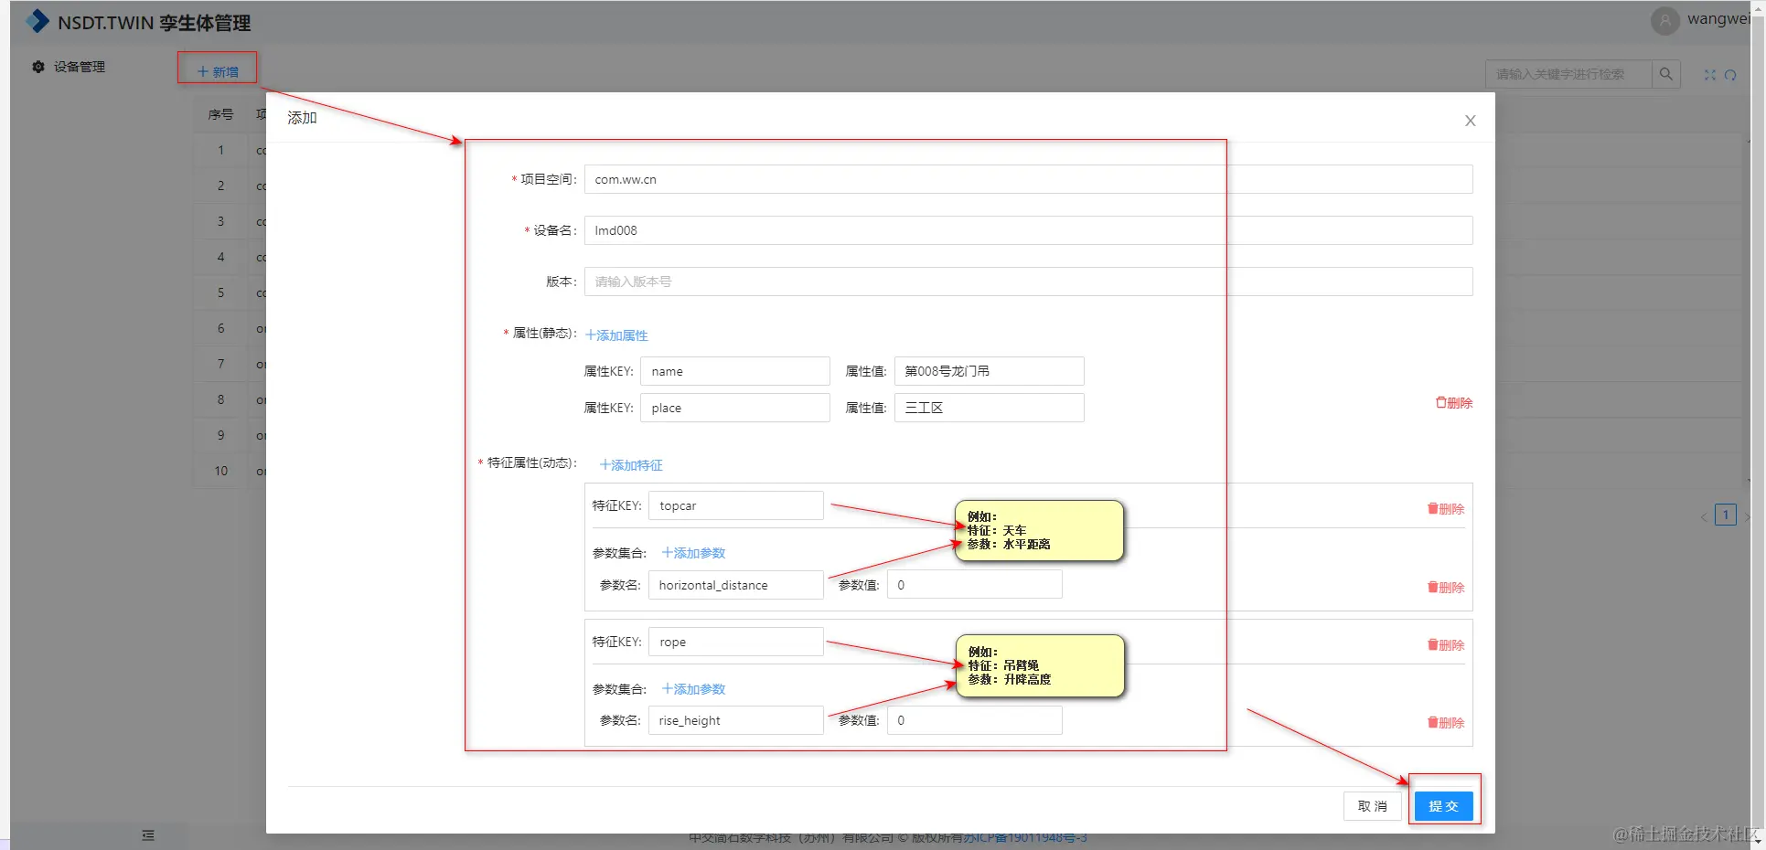The height and width of the screenshot is (850, 1766).
Task: Edit the 参数名 field horizontal_distance
Action: [x=736, y=585]
